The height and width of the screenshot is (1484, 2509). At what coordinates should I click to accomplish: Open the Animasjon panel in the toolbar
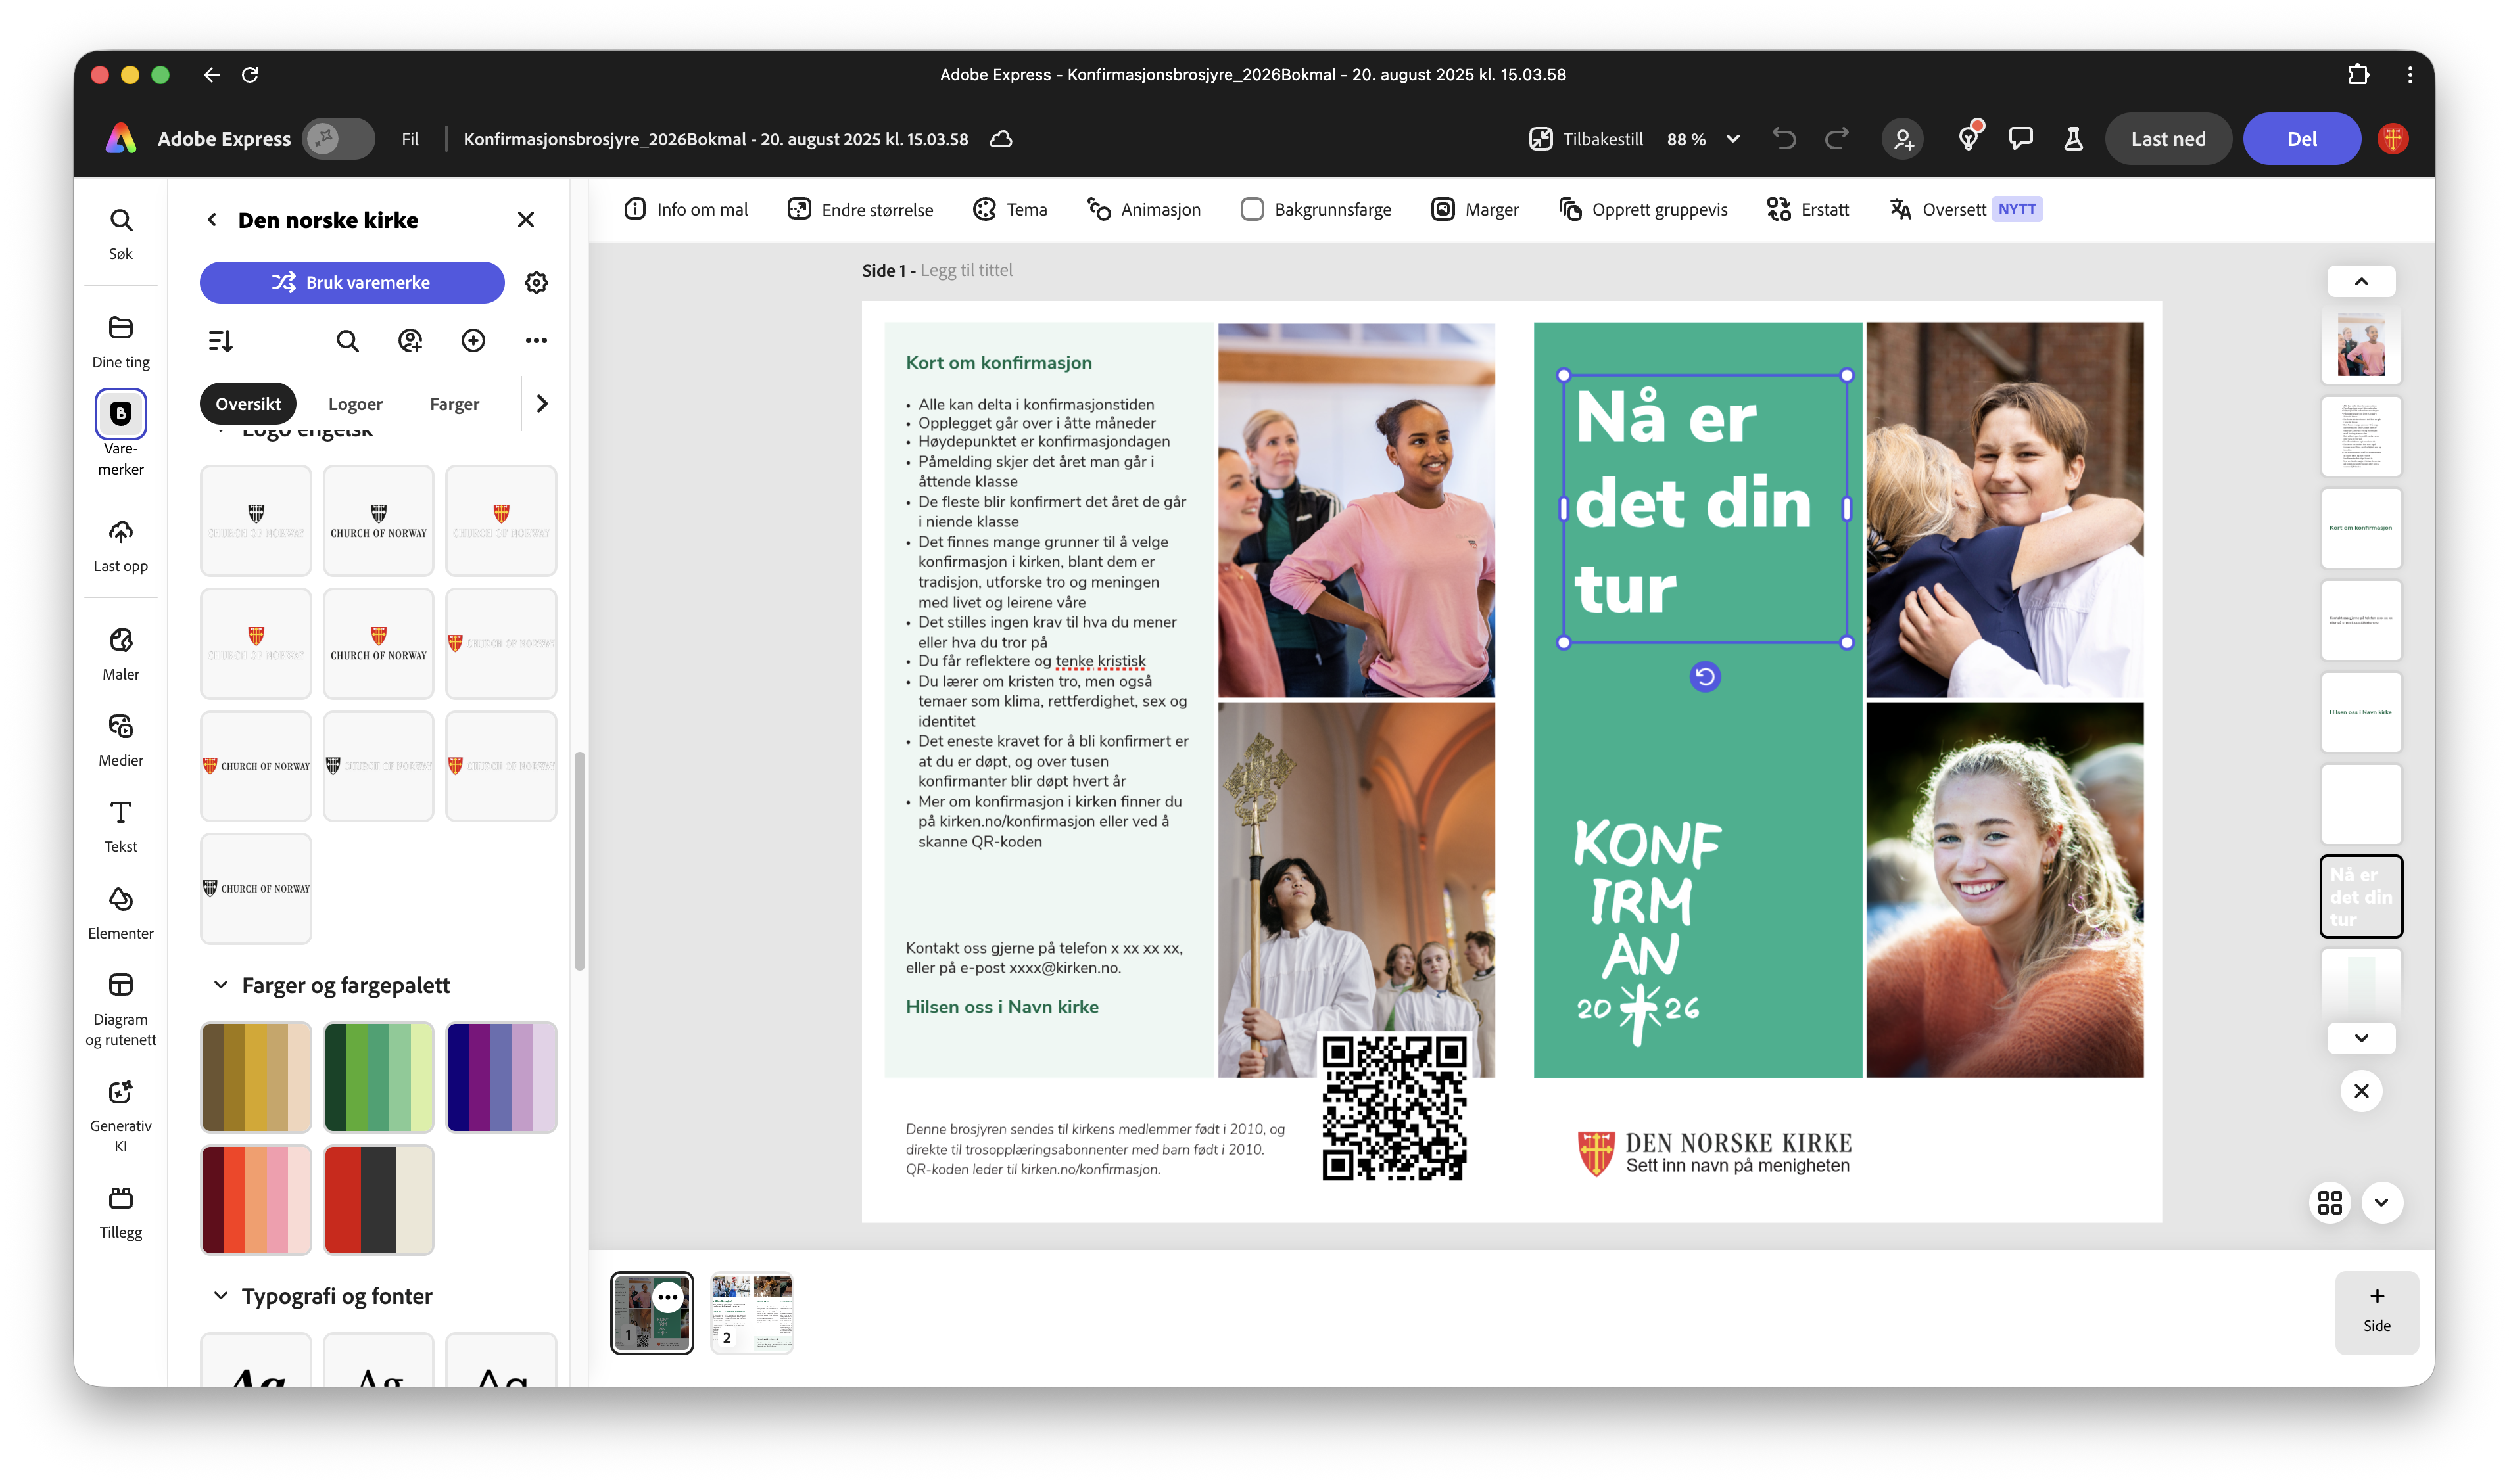[1143, 209]
